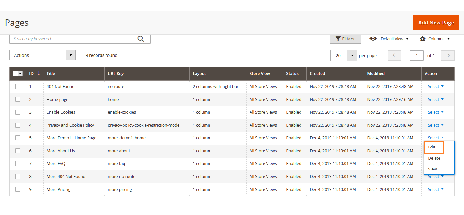464x215 pixels.
Task: Click the 'More Demo1 - Home Page' title cell
Action: (x=71, y=138)
